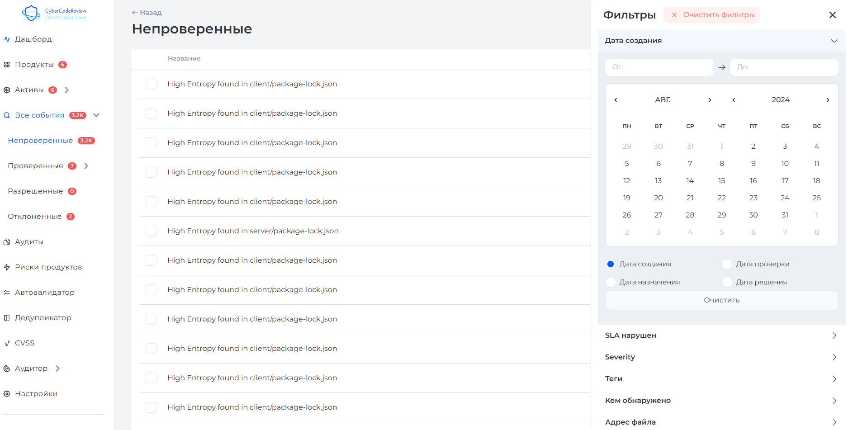Viewport: 848px width, 430px height.
Task: Select the 'Дата решения' radio button
Action: coord(727,282)
